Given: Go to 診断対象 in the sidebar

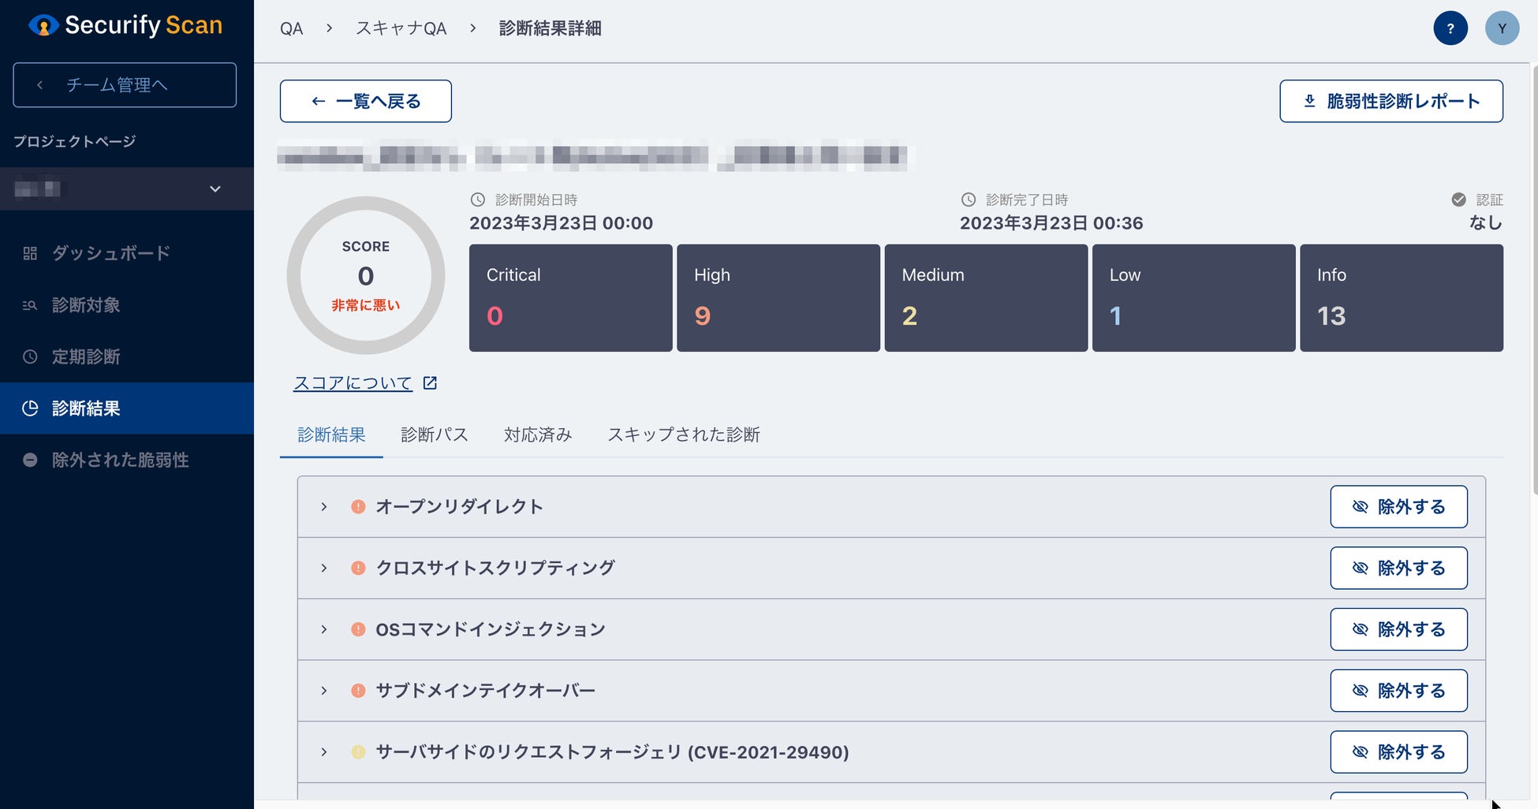Looking at the screenshot, I should (x=86, y=305).
